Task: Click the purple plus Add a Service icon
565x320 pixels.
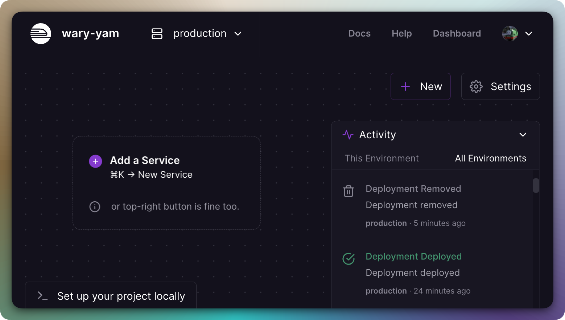Action: pos(95,161)
